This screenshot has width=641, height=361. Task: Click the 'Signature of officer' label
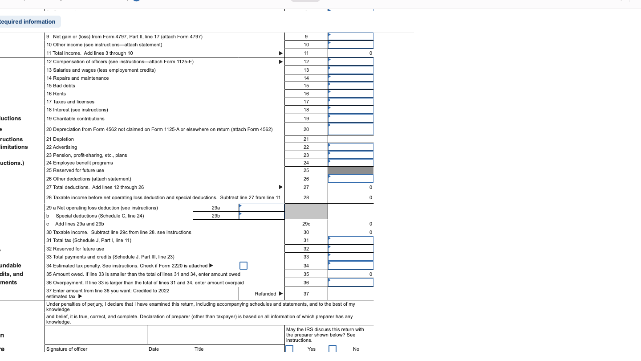point(67,349)
